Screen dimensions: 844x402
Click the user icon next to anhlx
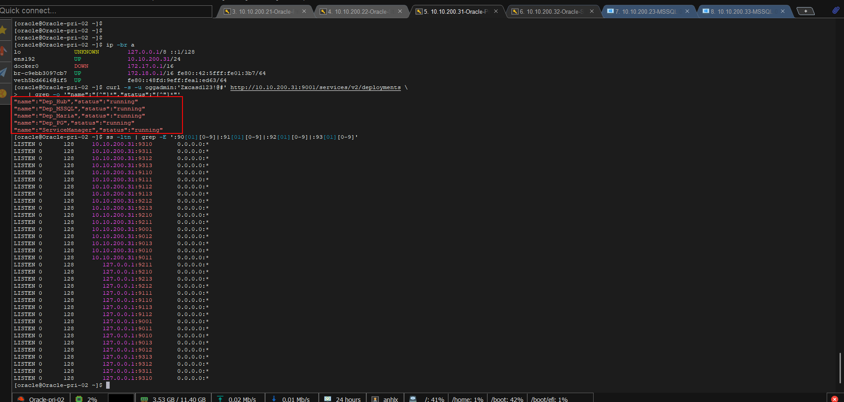pos(375,399)
